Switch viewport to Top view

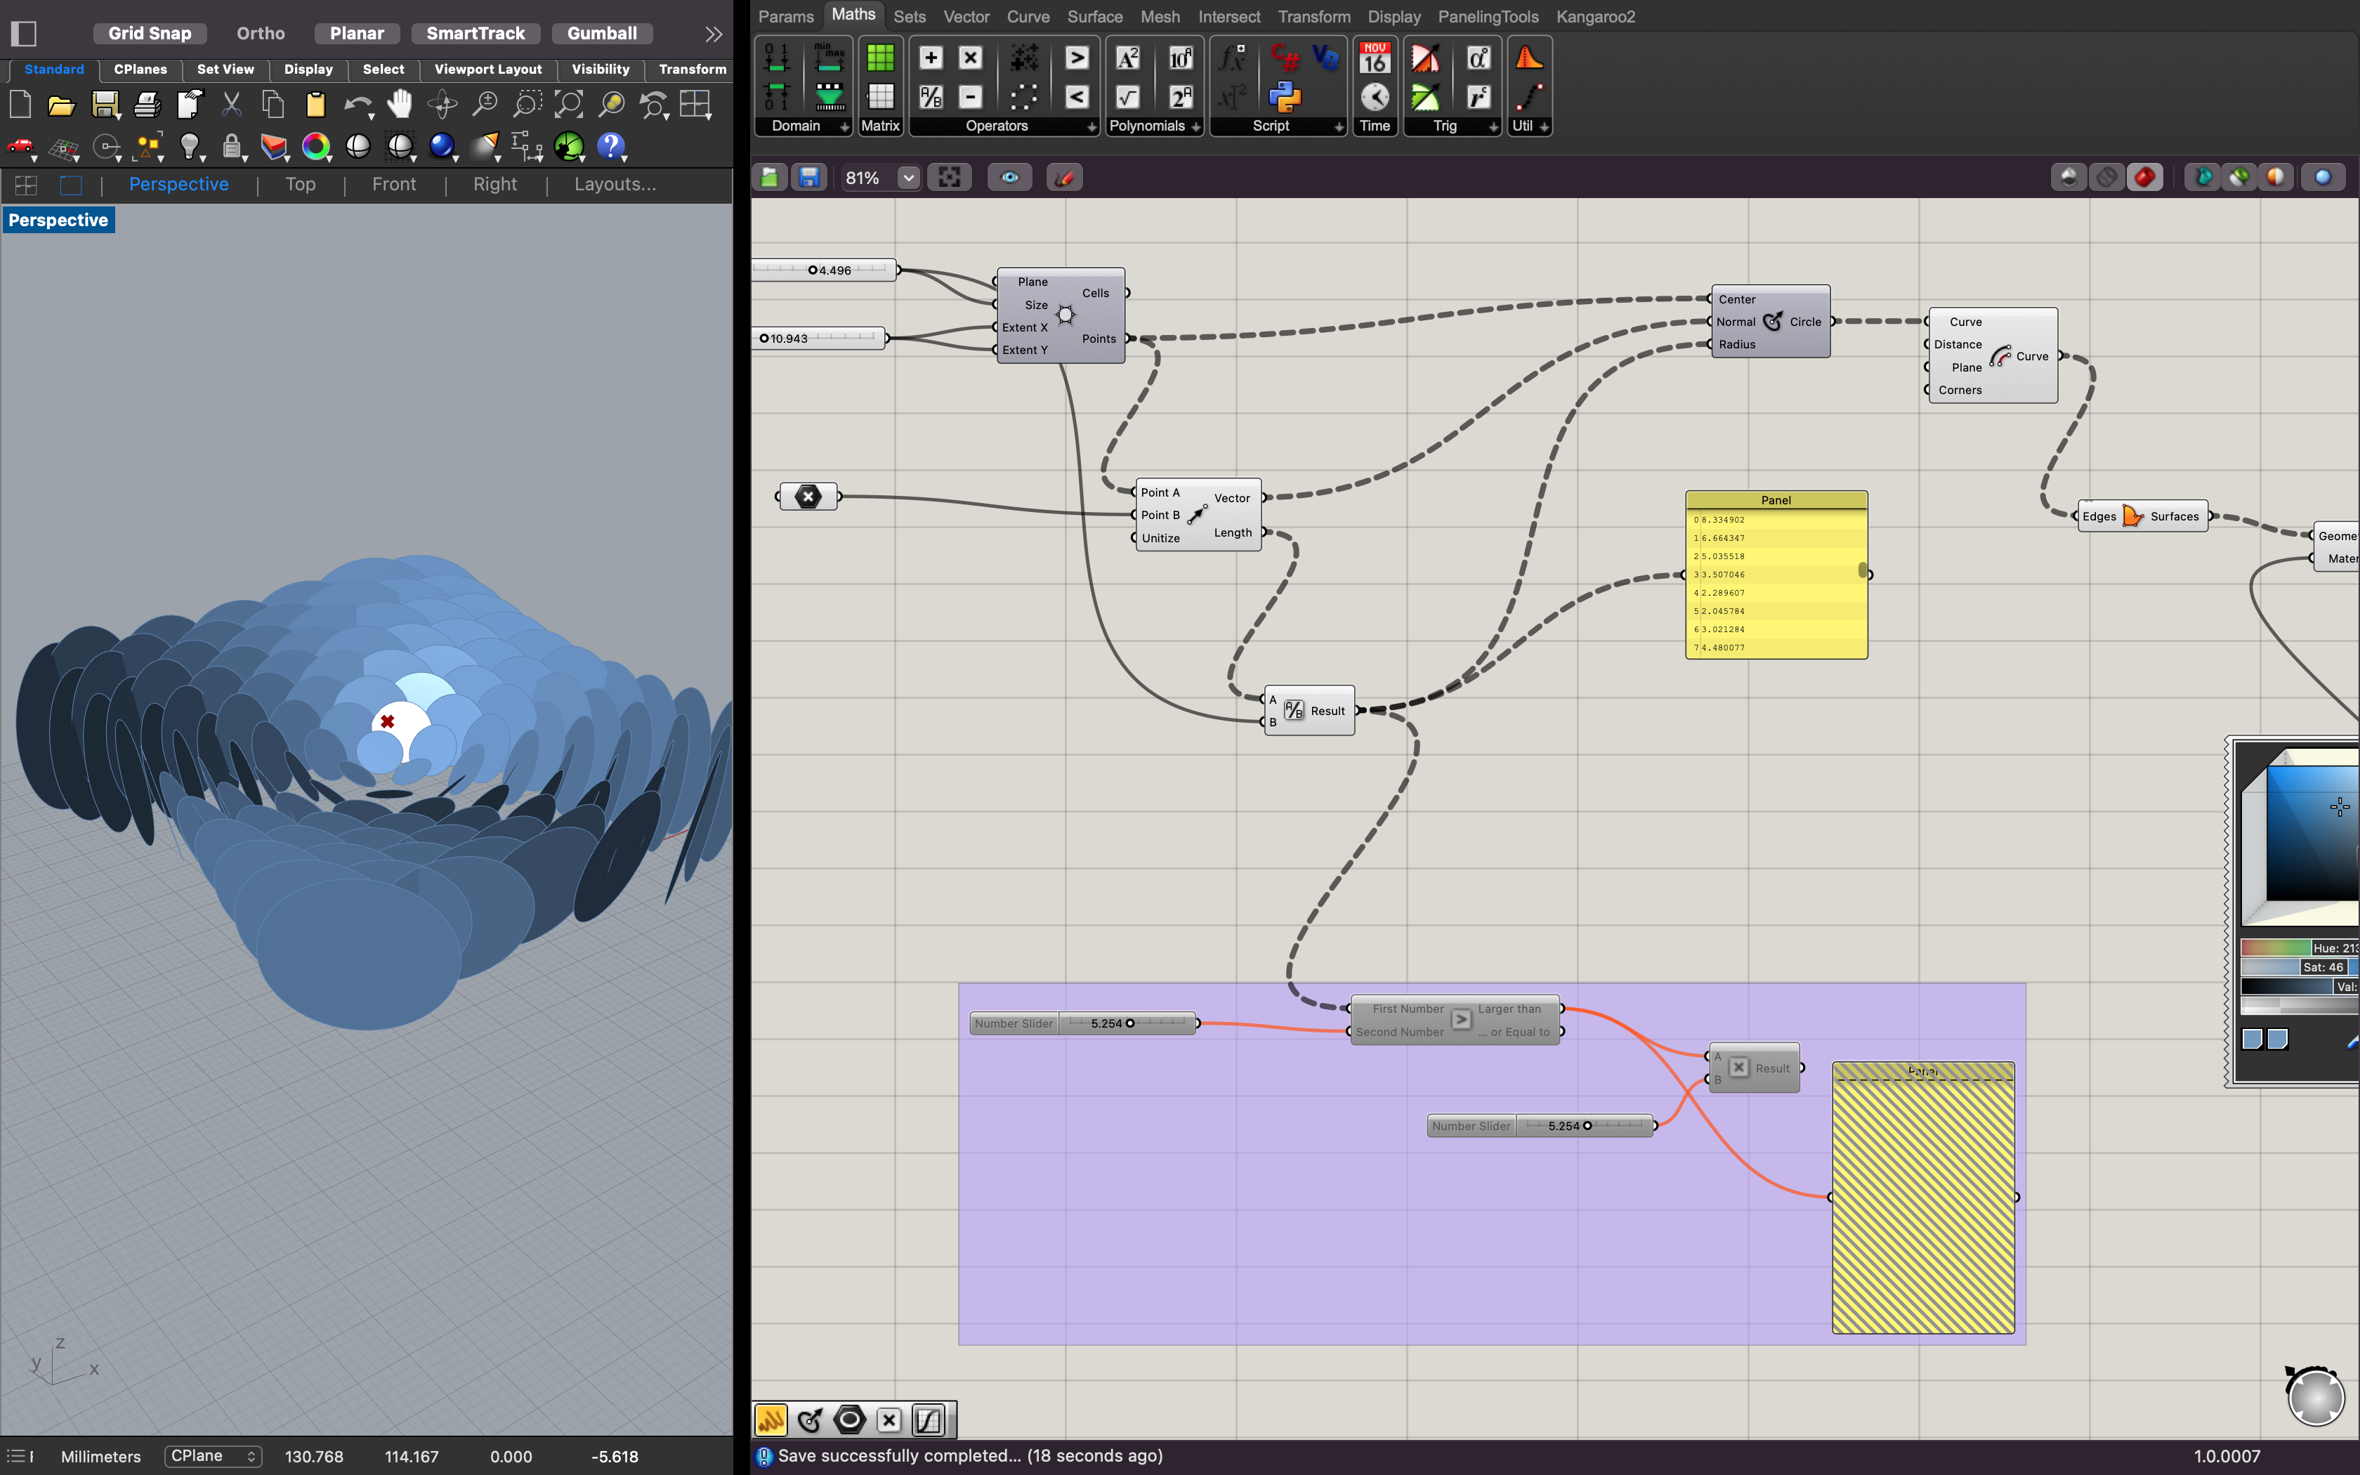[301, 184]
